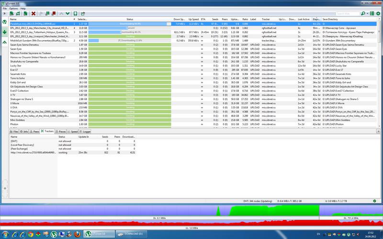
Task: Launch Google Chrome from the taskbar
Action: point(30,234)
